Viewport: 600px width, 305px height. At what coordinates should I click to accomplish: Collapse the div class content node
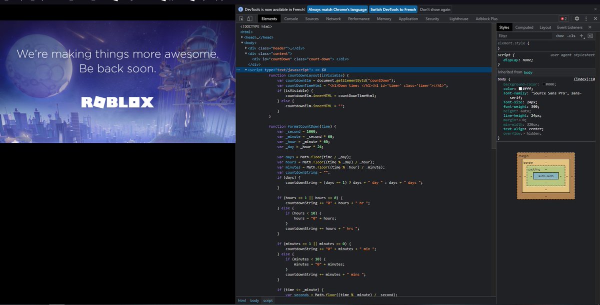tap(246, 53)
